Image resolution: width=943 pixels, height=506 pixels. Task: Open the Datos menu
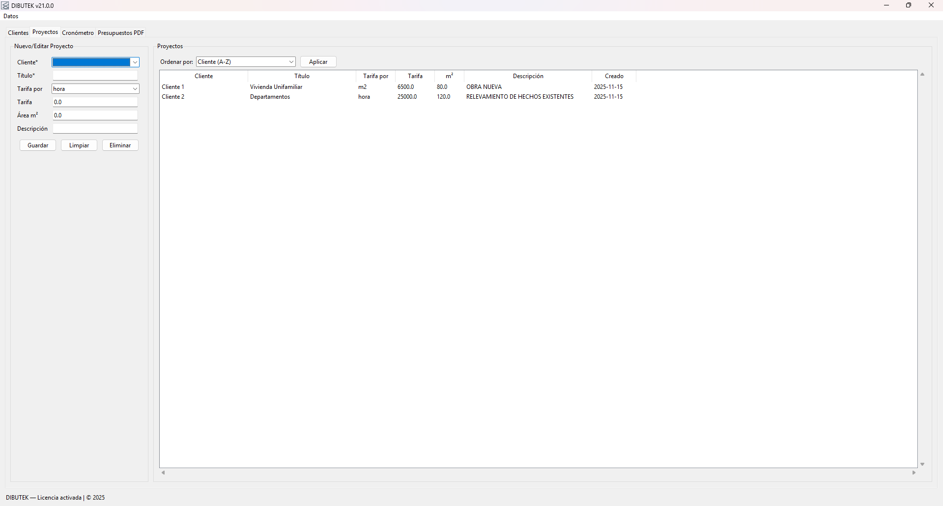tap(11, 16)
